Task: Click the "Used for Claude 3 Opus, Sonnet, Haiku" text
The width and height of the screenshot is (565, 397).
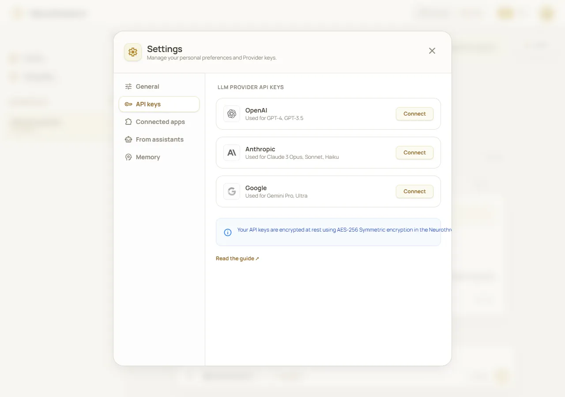Action: tap(292, 157)
